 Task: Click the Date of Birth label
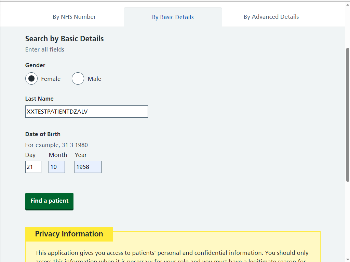(x=43, y=134)
